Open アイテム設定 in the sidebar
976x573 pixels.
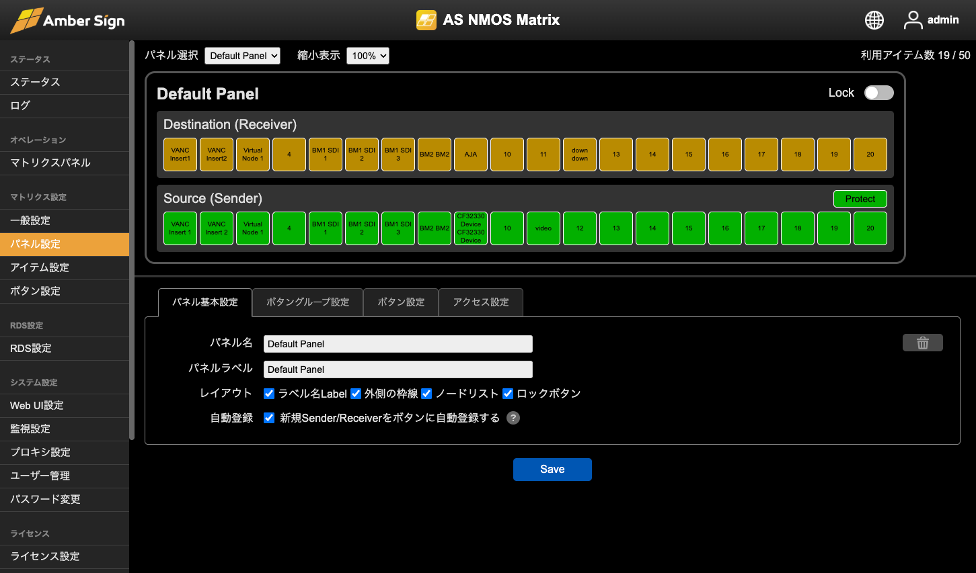(x=40, y=267)
